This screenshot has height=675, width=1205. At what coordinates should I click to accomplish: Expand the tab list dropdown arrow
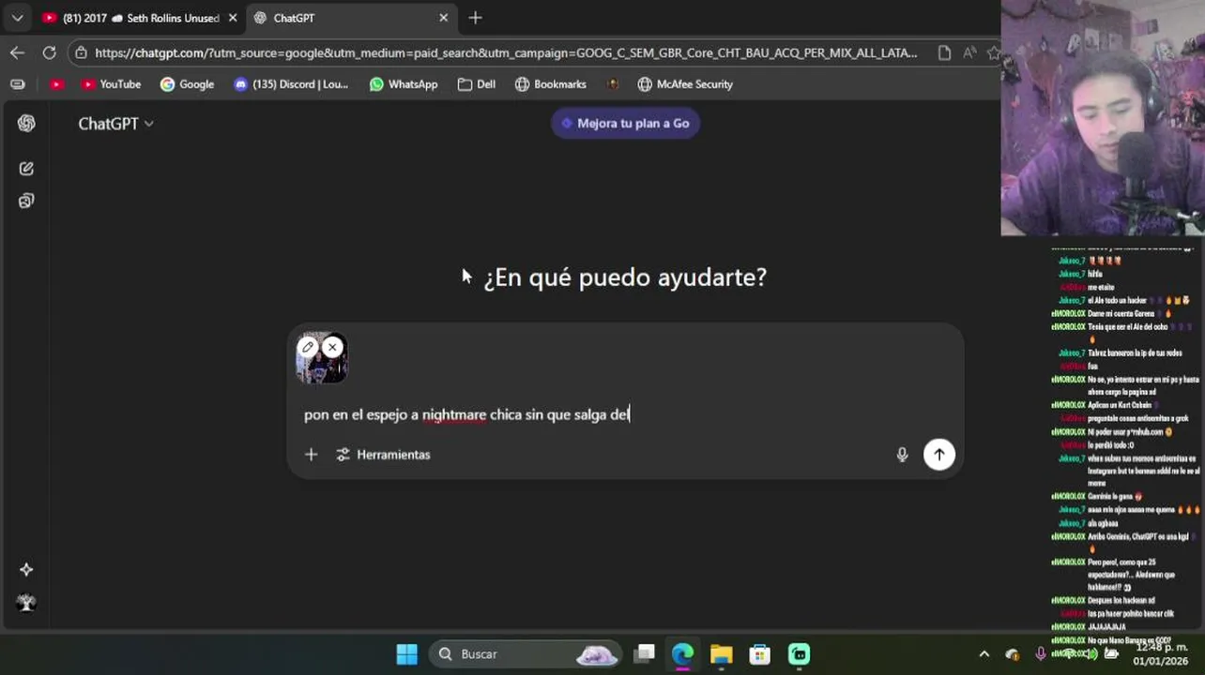17,18
